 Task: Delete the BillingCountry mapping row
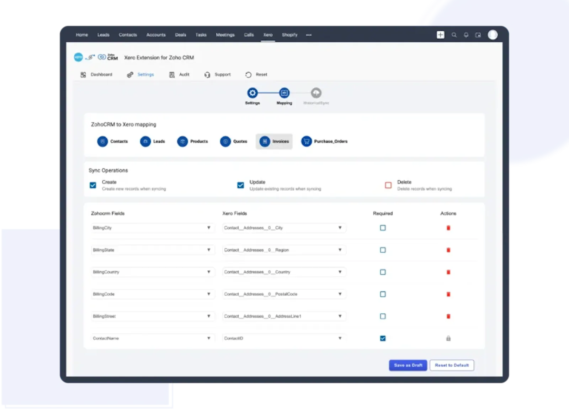[448, 272]
